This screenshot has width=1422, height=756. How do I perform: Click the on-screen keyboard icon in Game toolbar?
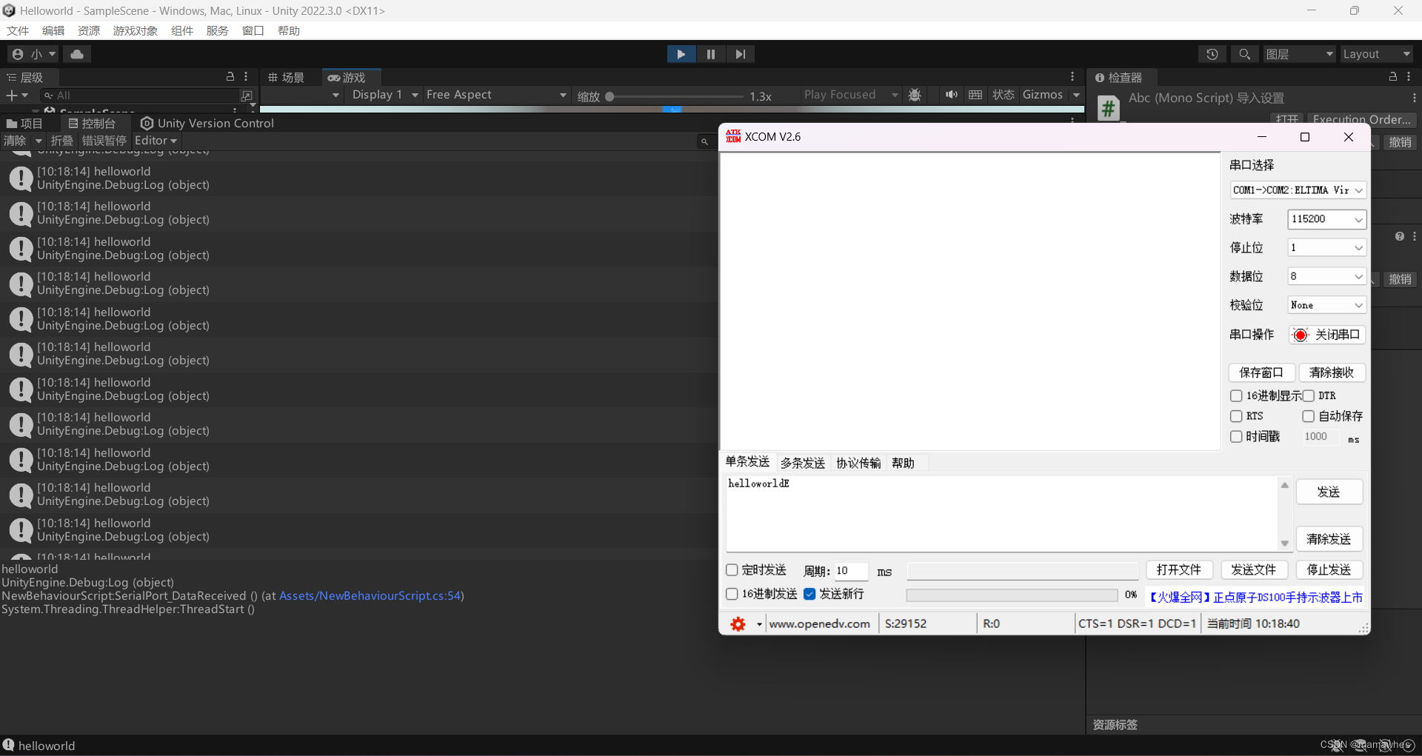[x=975, y=95]
